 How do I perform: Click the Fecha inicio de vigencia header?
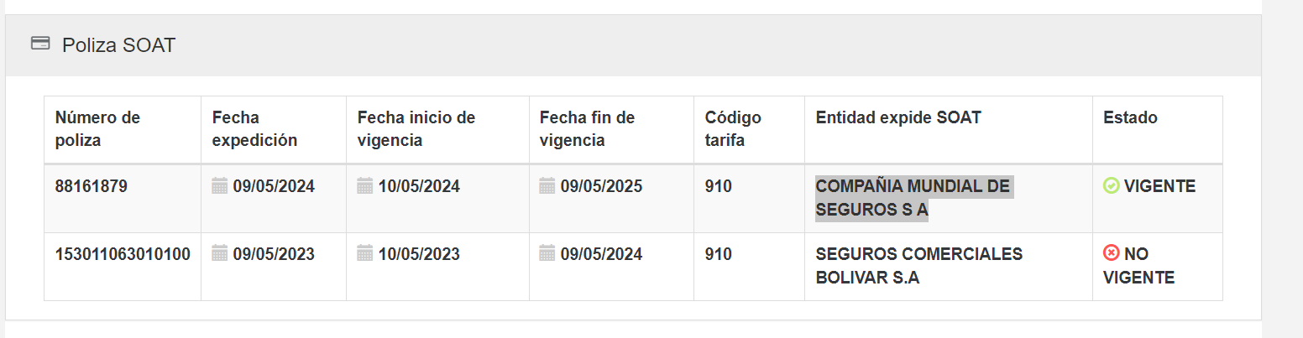[x=416, y=129]
